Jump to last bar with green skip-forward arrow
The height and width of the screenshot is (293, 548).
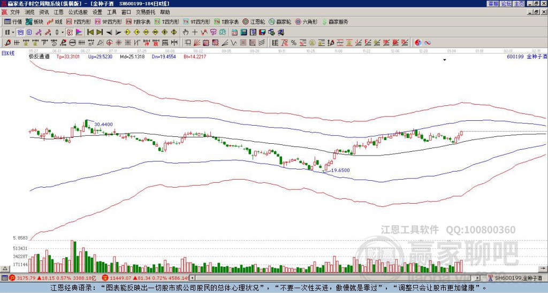pyautogui.click(x=99, y=32)
